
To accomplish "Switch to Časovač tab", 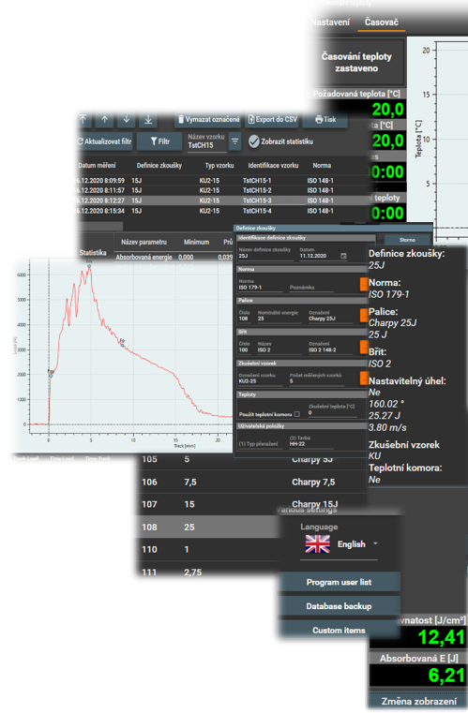I will click(x=382, y=22).
